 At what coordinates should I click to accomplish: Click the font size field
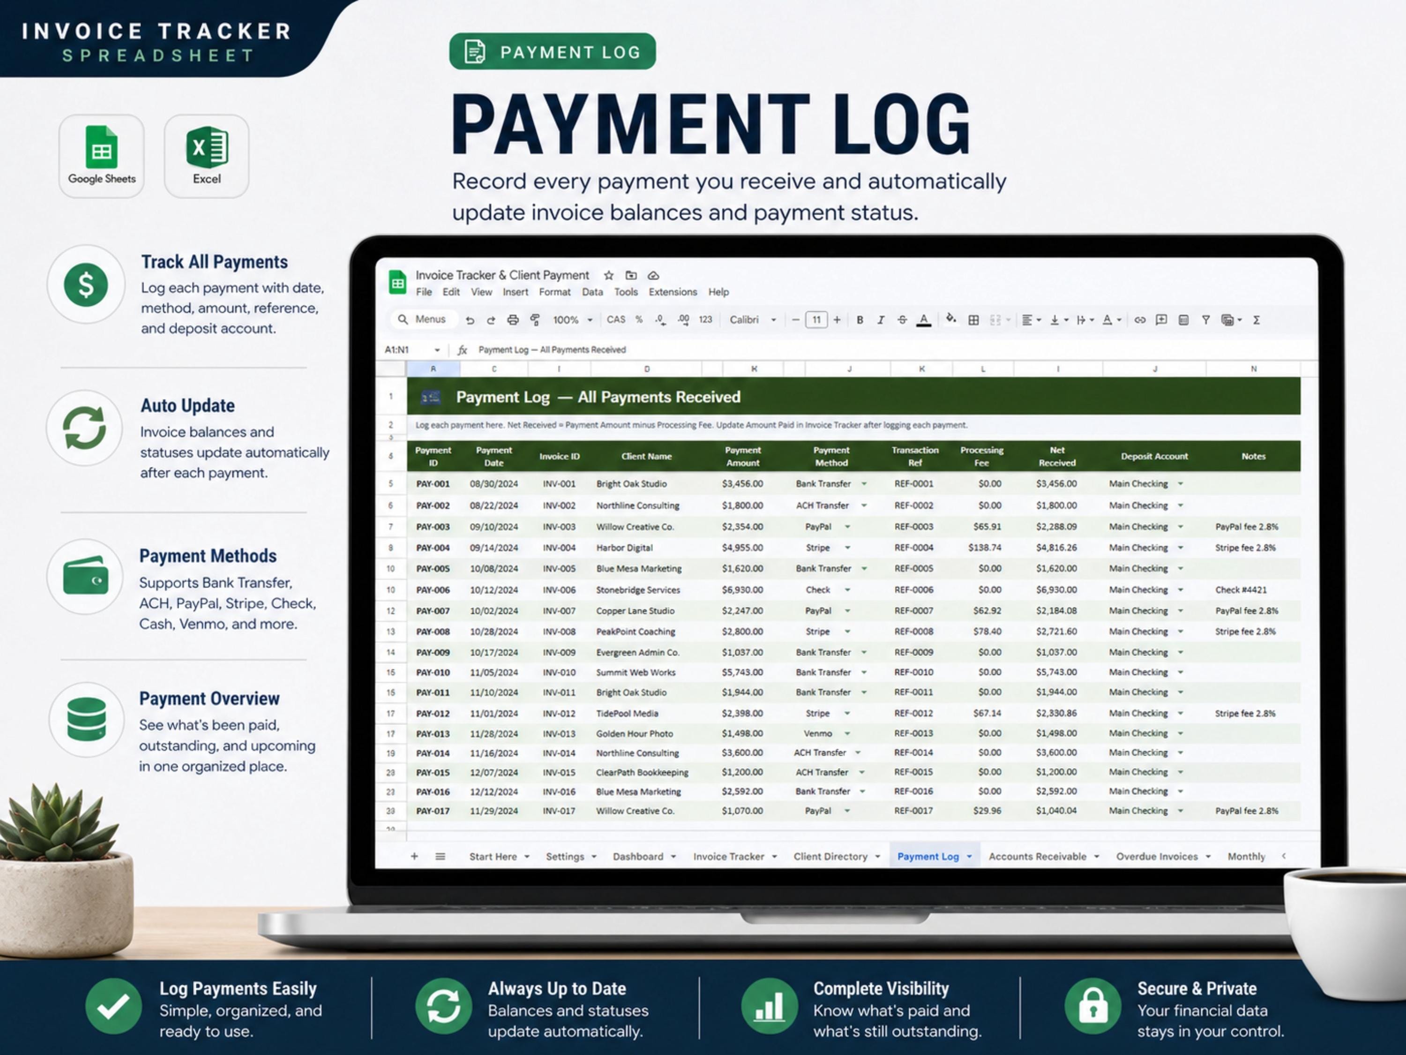tap(816, 320)
